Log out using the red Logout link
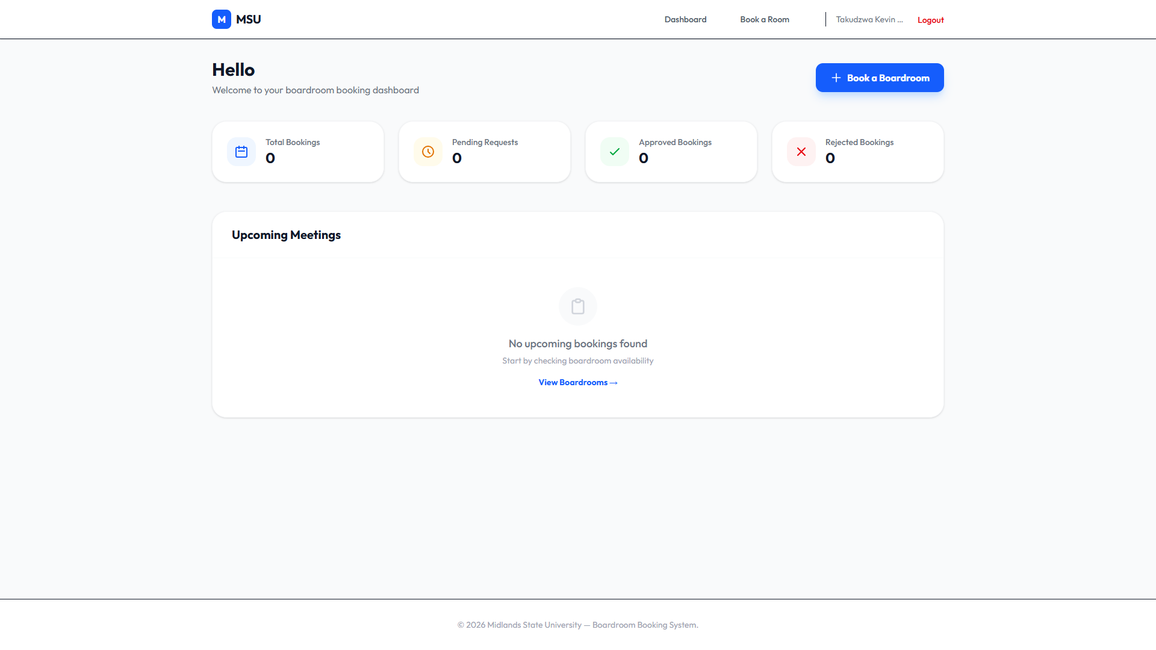Viewport: 1156px width, 650px height. [x=931, y=20]
